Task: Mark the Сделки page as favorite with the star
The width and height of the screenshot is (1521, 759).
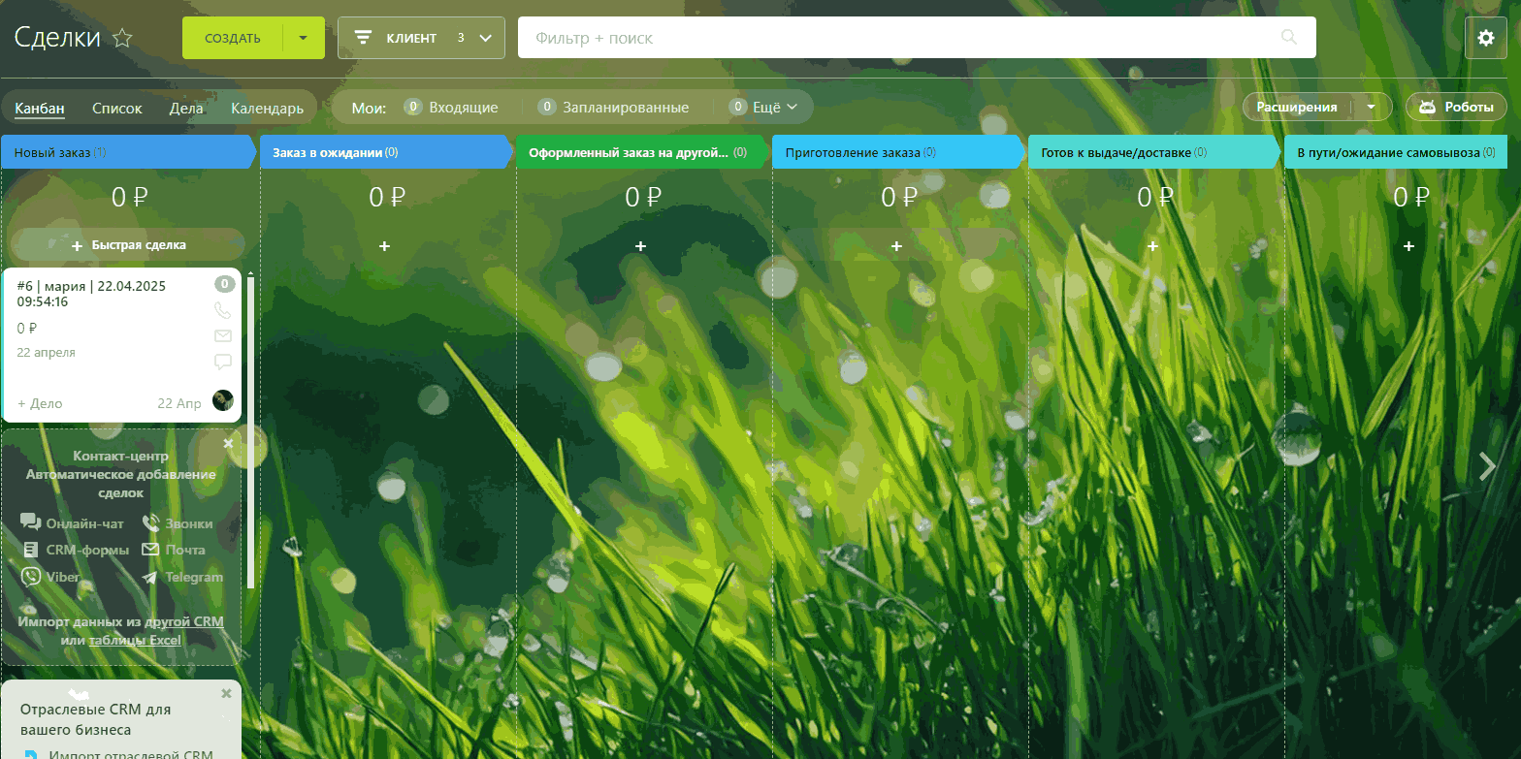Action: (122, 38)
